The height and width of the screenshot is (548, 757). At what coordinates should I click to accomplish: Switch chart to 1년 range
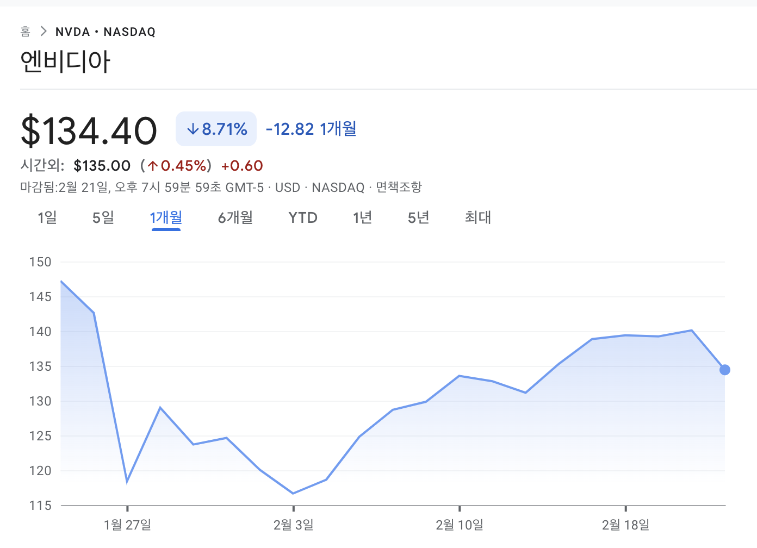pyautogui.click(x=362, y=217)
